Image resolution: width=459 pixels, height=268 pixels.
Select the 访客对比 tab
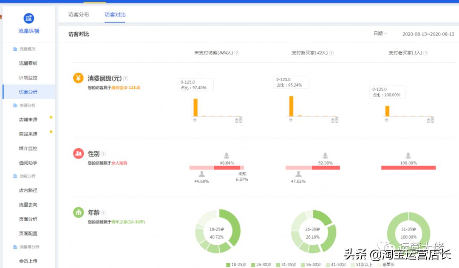click(114, 14)
